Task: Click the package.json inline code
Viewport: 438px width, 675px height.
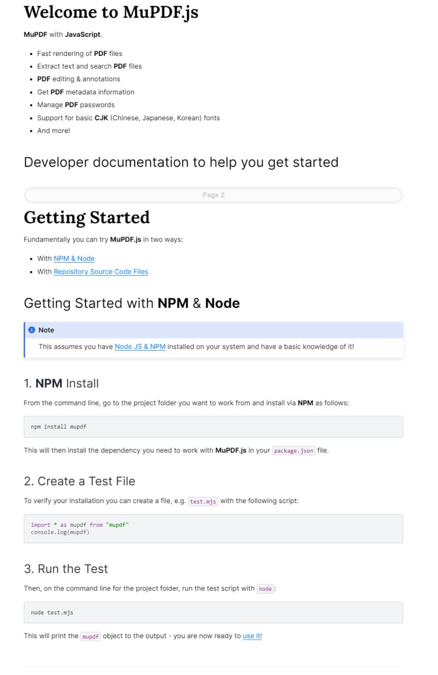Action: coord(293,451)
